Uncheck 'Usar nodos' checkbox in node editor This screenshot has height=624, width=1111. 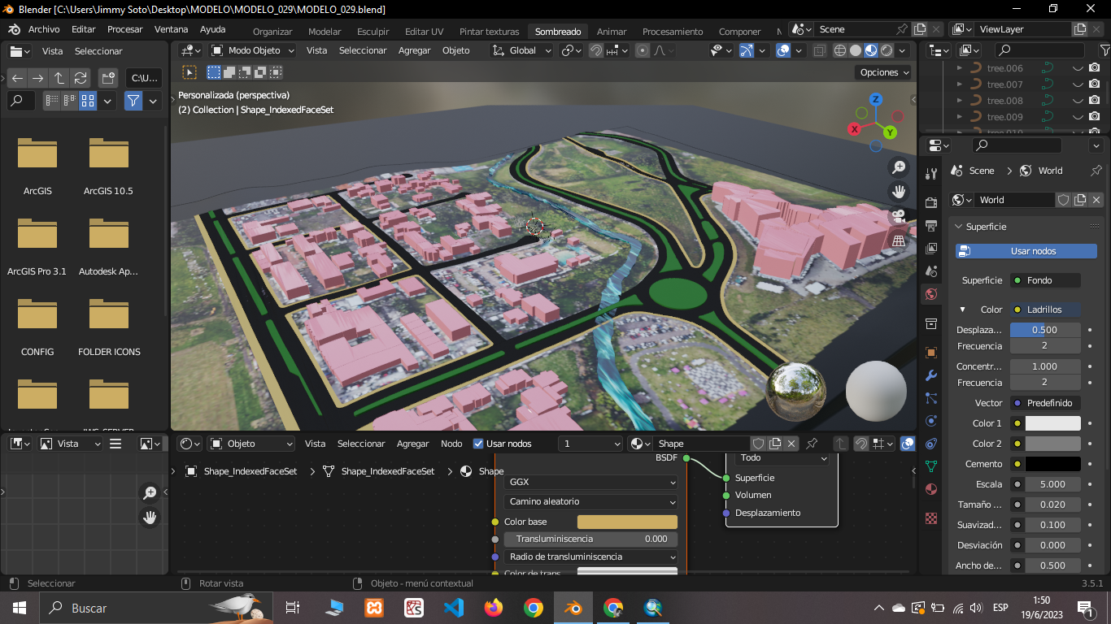coord(478,444)
